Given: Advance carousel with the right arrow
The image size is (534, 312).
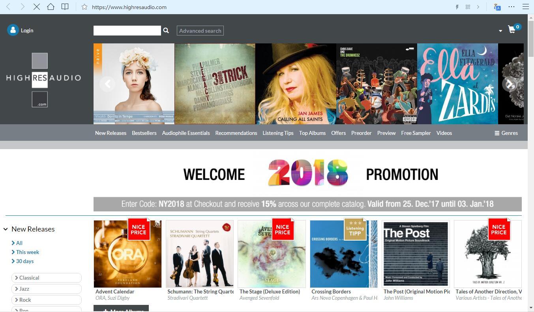Looking at the screenshot, I should pos(510,84).
